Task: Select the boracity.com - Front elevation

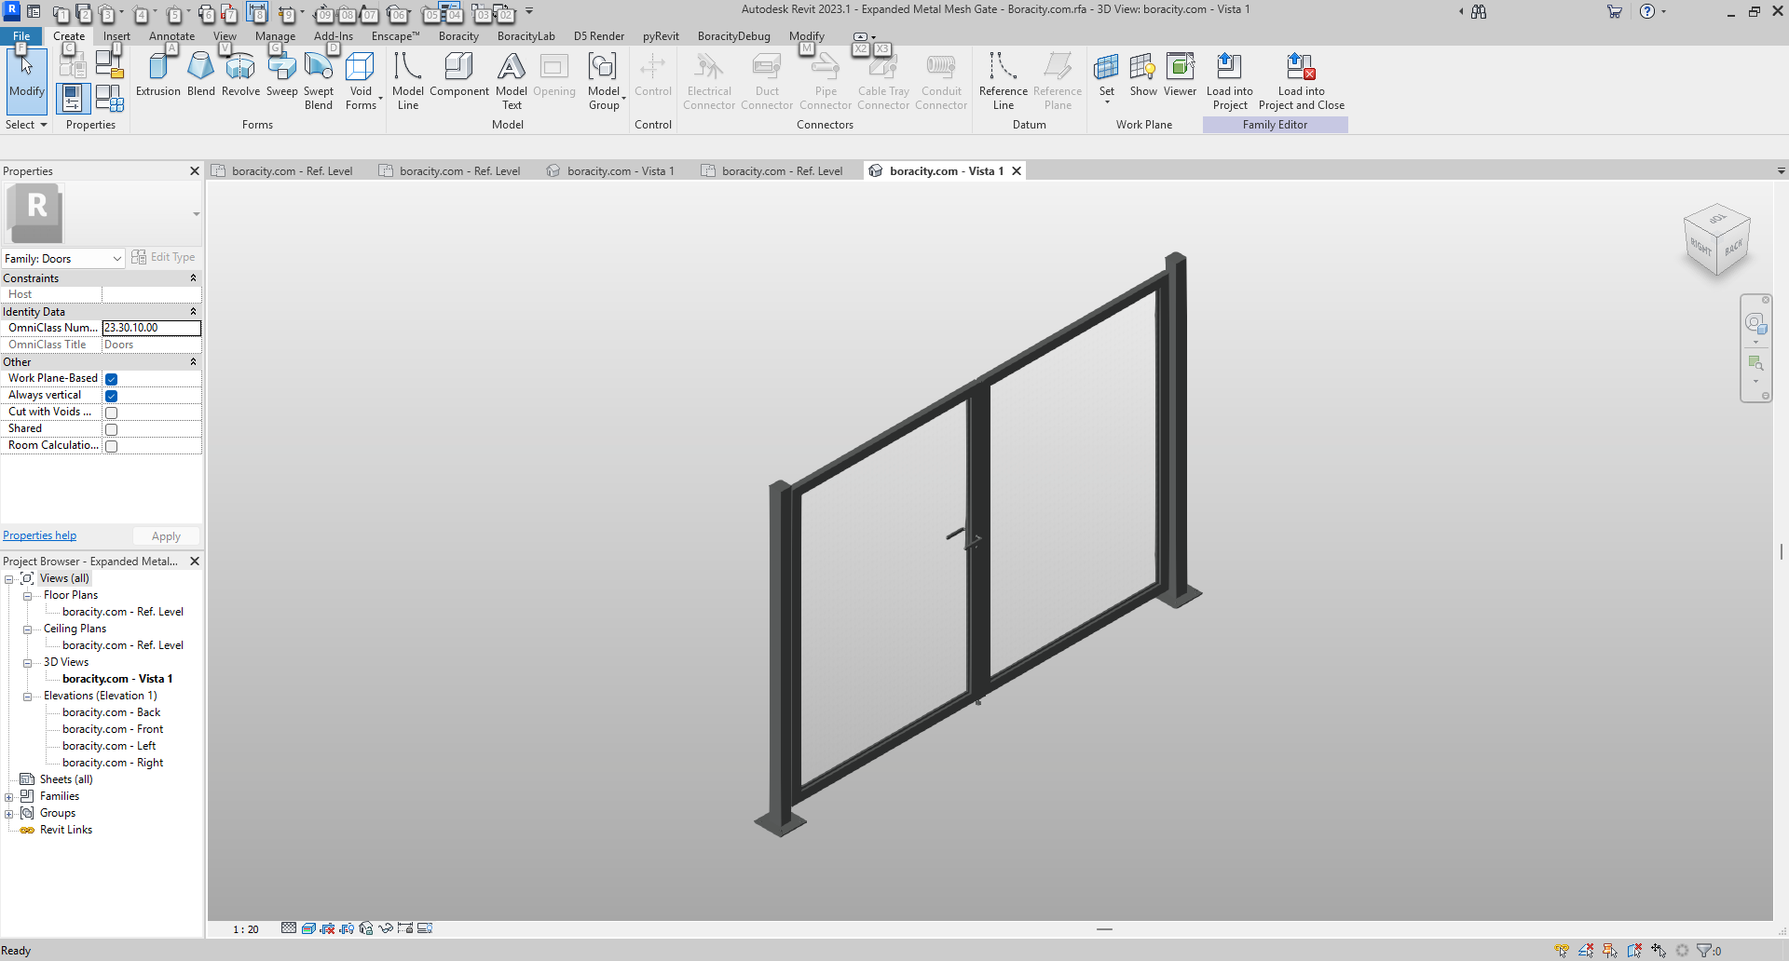Action: click(113, 729)
